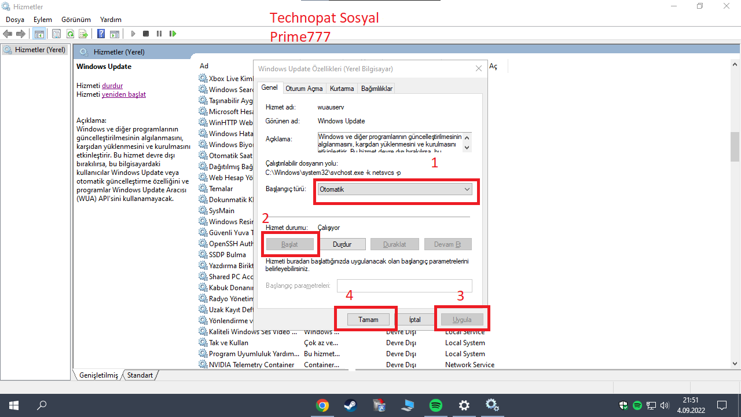Screen dimensions: 741x417
Task: Click the 'durdur' service link
Action: click(112, 86)
